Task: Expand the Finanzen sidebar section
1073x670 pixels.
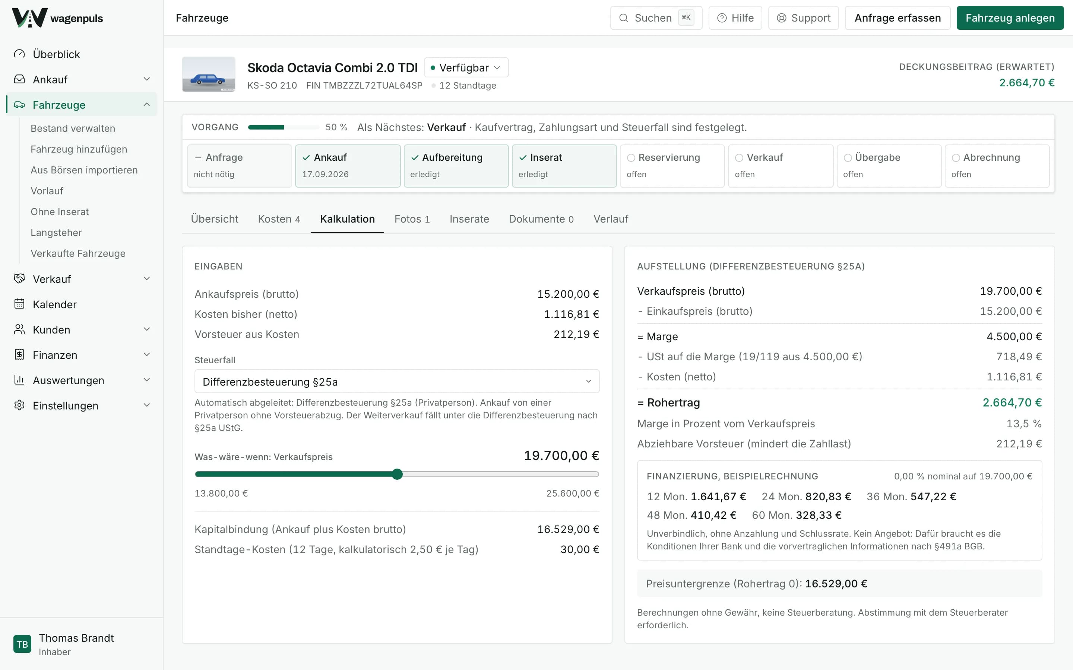Action: (147, 354)
